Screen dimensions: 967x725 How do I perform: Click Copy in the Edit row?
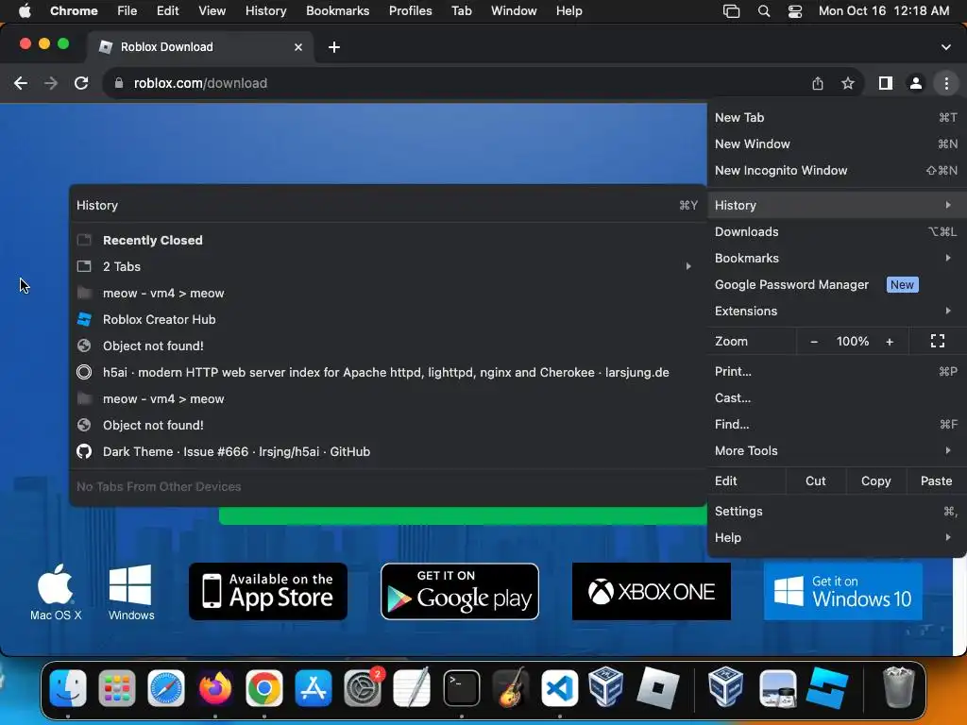tap(875, 481)
